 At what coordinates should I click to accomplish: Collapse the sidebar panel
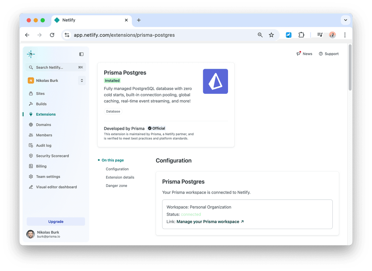[x=81, y=54]
